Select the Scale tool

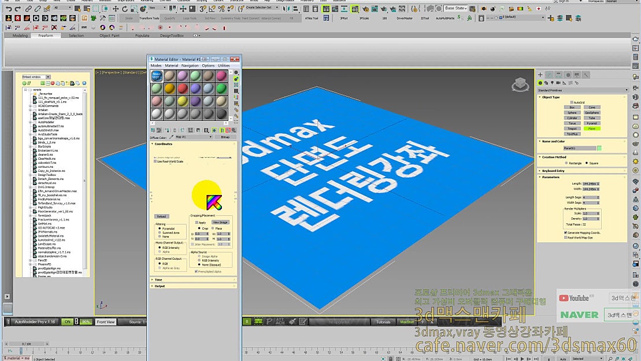click(134, 9)
